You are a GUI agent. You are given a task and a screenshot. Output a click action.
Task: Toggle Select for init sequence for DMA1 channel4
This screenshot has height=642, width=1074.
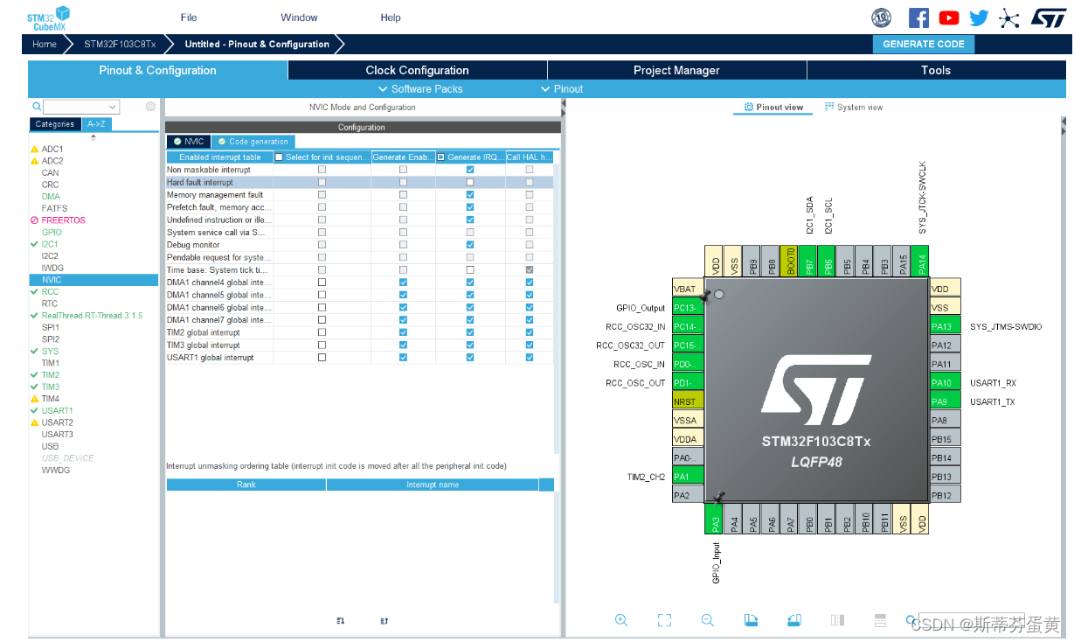click(x=322, y=283)
